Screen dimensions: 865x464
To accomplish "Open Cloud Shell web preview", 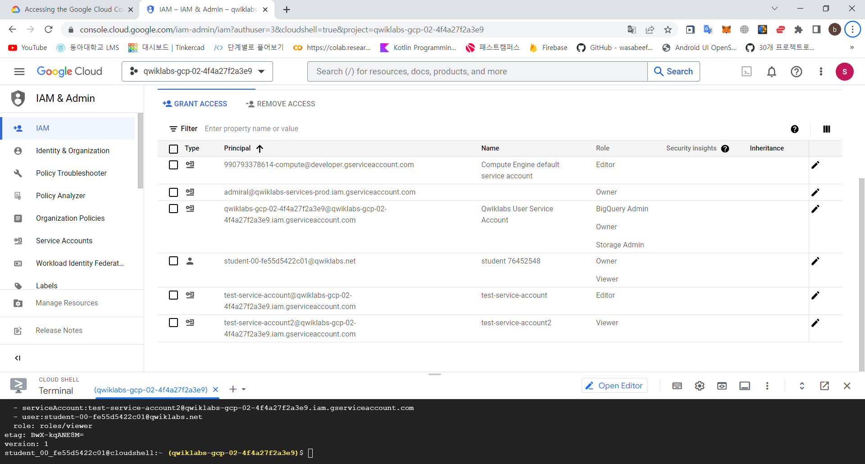I will (722, 386).
